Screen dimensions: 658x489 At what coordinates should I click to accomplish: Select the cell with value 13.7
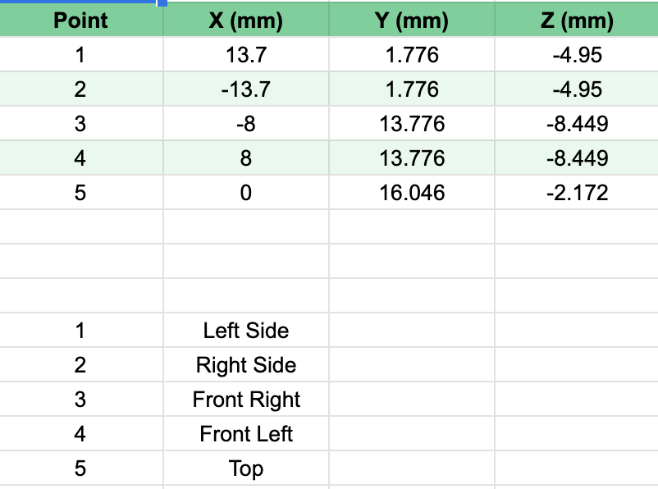click(x=246, y=55)
